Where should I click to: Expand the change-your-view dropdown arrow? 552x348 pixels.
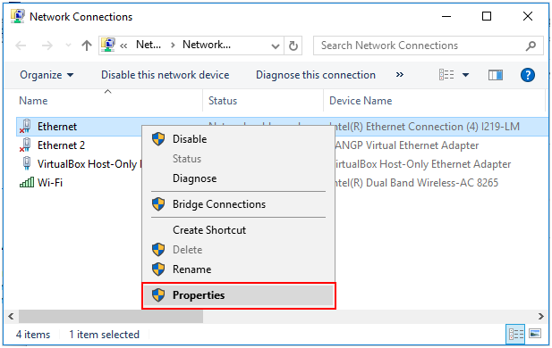tap(465, 75)
